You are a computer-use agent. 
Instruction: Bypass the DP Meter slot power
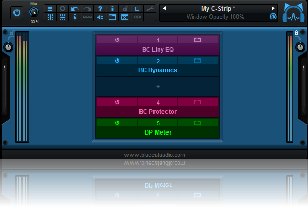(x=117, y=123)
